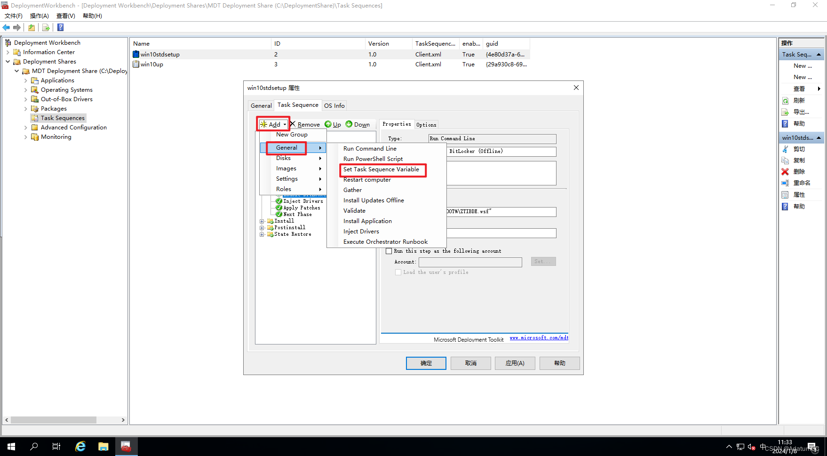
Task: Click the green Up arrow icon
Action: 328,124
